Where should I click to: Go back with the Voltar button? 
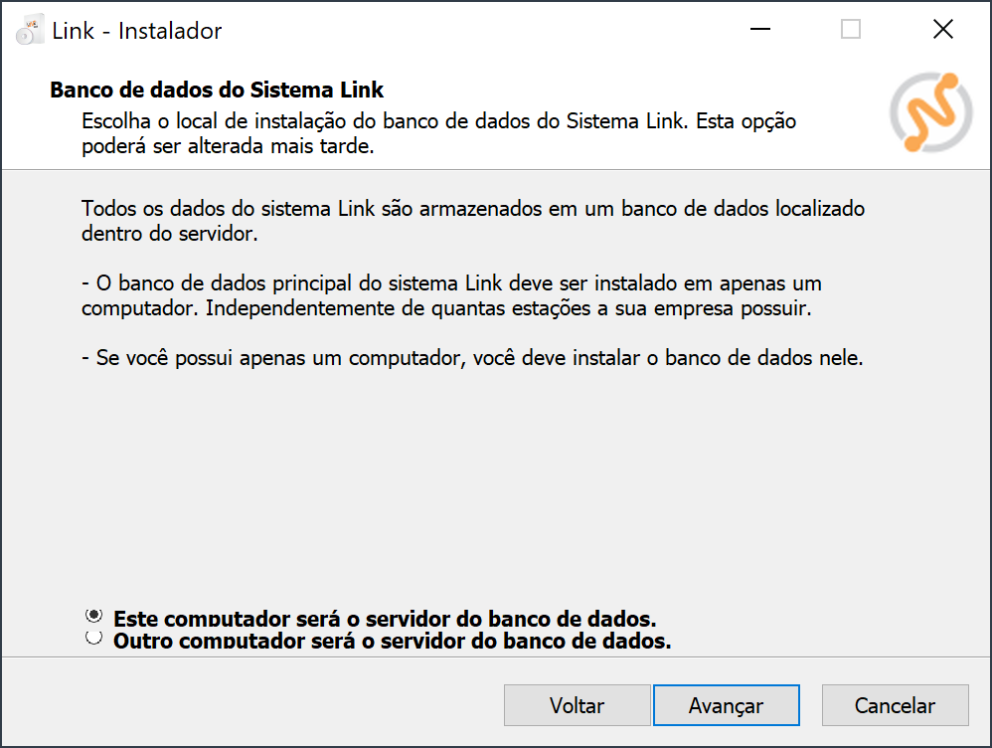click(x=577, y=705)
